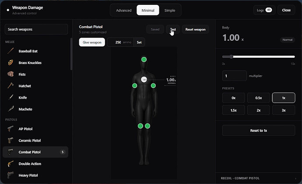Select the Double Action revolver icon

pyautogui.click(x=11, y=163)
